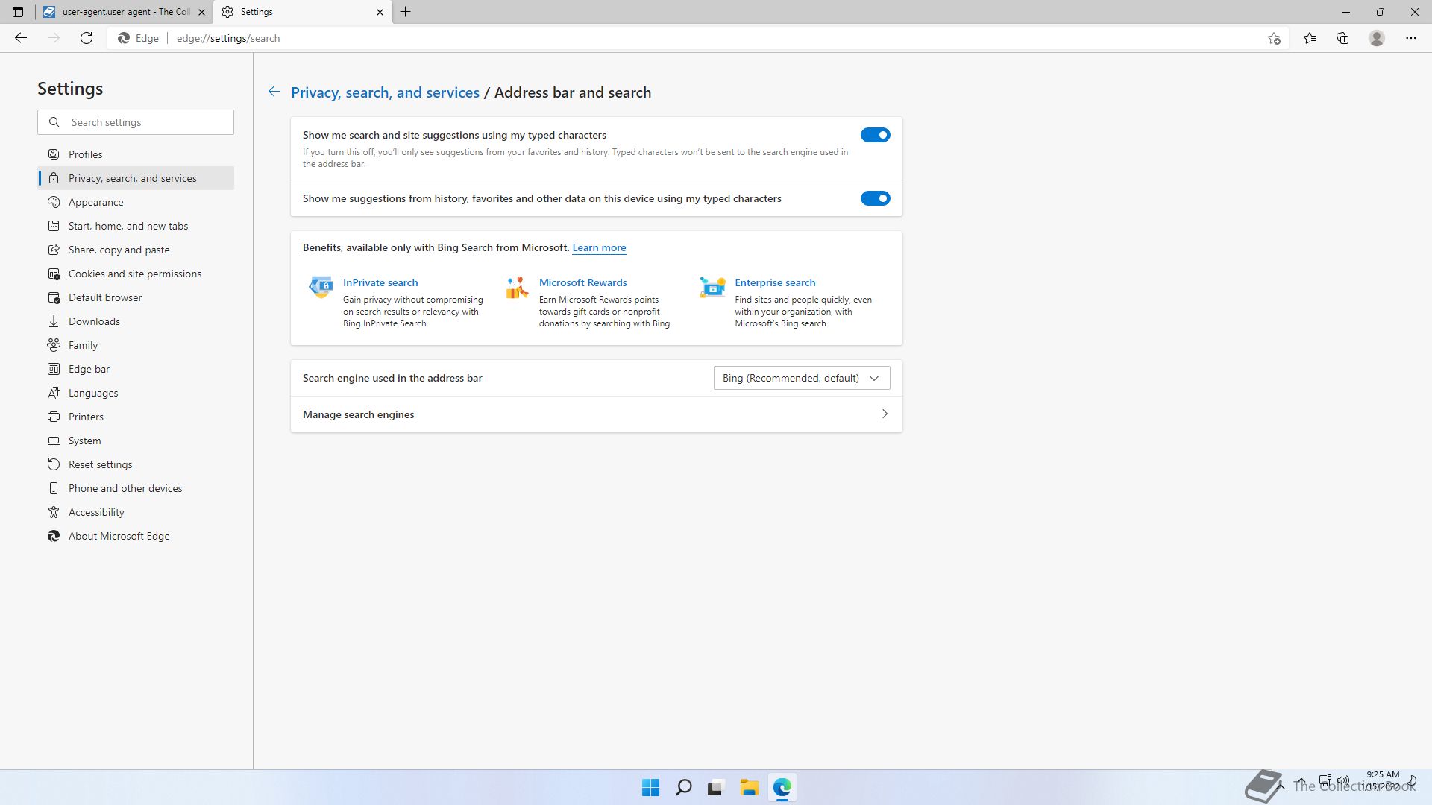Open Phone and other devices settings
The width and height of the screenshot is (1432, 805).
(136, 488)
